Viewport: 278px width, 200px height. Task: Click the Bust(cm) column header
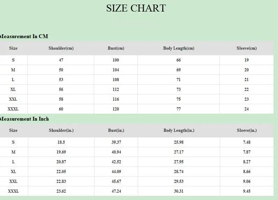pos(116,48)
